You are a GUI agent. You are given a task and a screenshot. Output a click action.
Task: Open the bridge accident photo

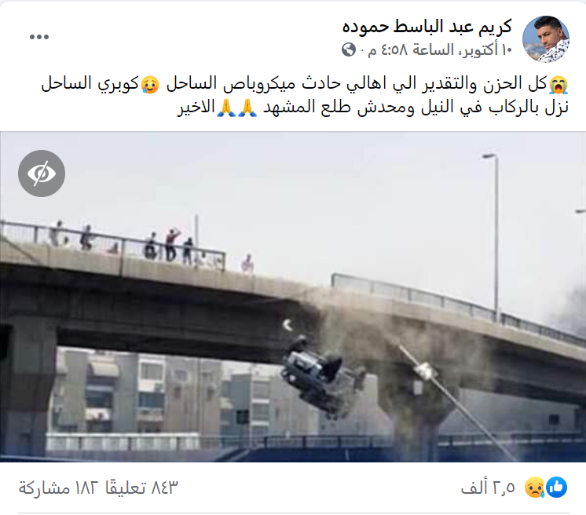293,297
